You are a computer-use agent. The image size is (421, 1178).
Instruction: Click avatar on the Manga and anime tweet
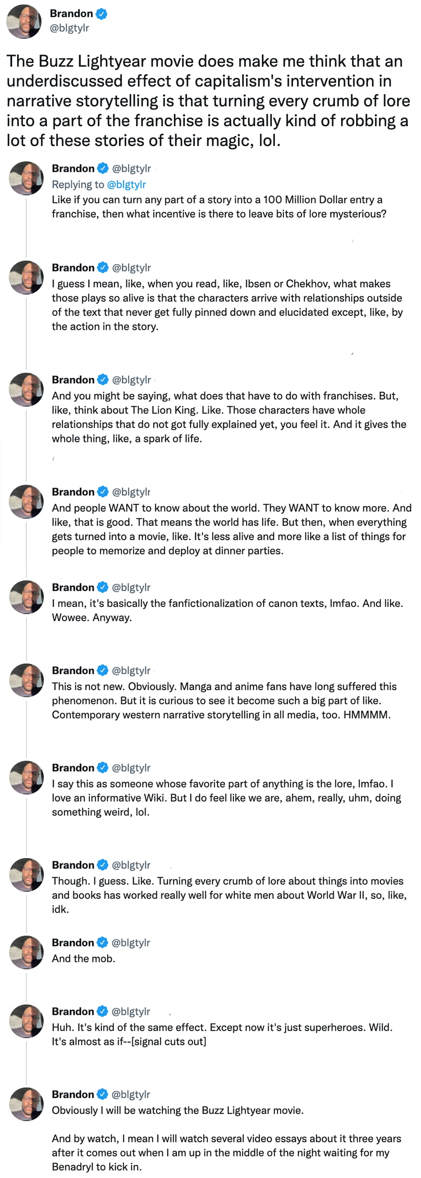pyautogui.click(x=26, y=680)
